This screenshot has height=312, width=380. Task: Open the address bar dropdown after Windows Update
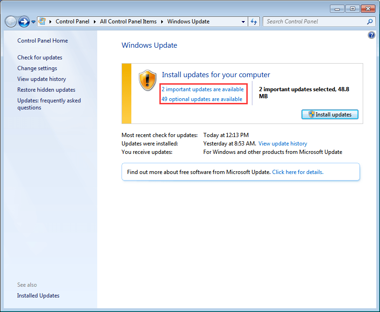[x=243, y=22]
